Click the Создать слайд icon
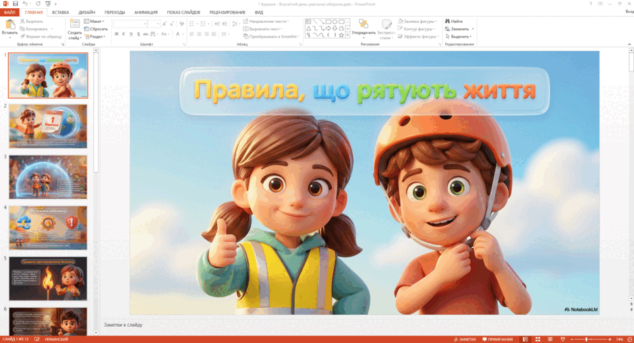The height and width of the screenshot is (343, 634). tap(74, 24)
